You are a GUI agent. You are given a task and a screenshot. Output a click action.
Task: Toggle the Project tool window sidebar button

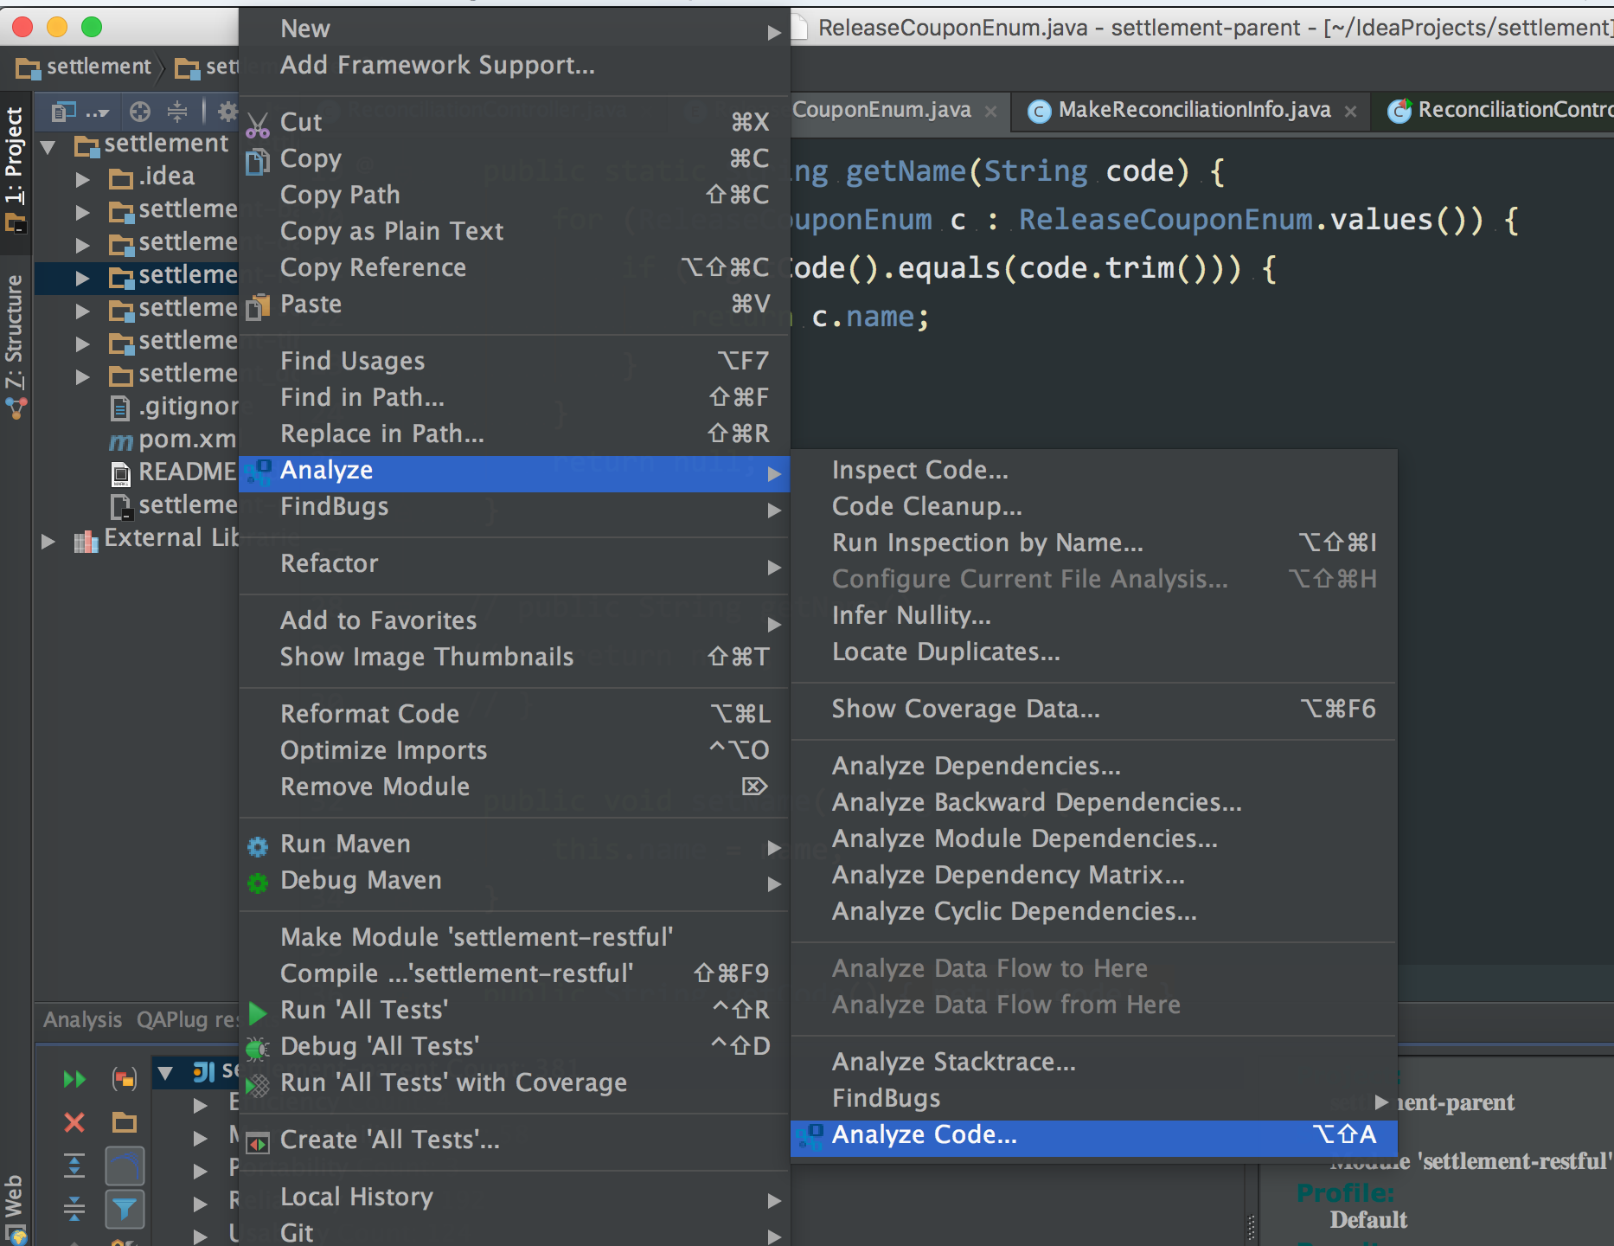pyautogui.click(x=15, y=169)
